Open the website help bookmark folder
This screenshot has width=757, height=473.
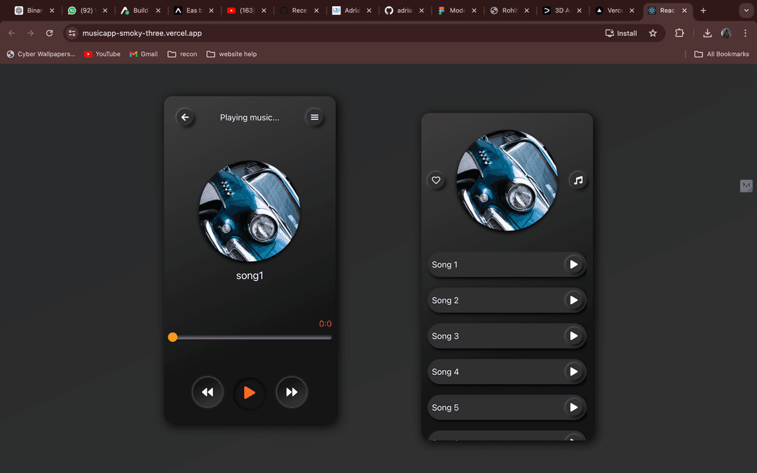(231, 54)
